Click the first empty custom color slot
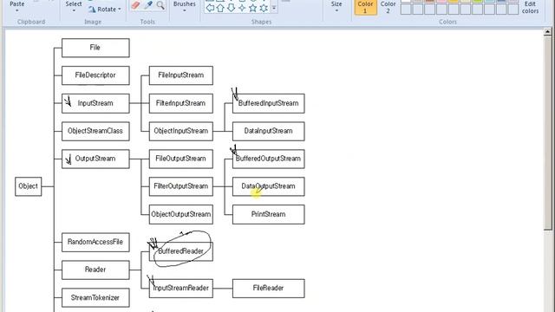 pos(406,10)
